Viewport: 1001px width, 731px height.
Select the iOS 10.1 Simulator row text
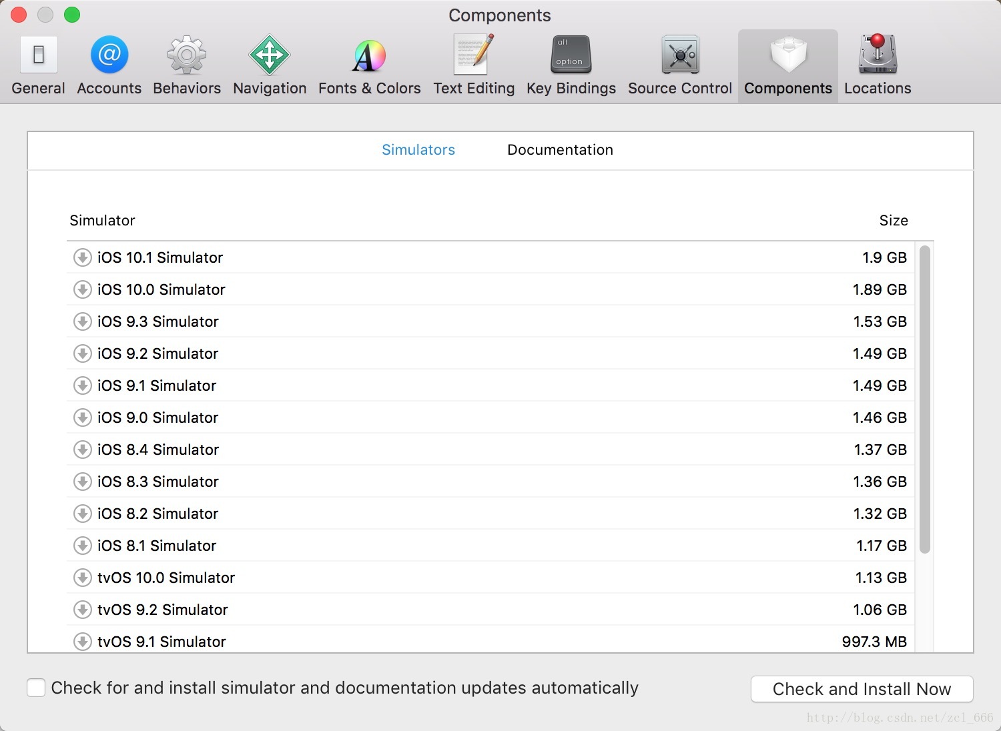(x=160, y=257)
